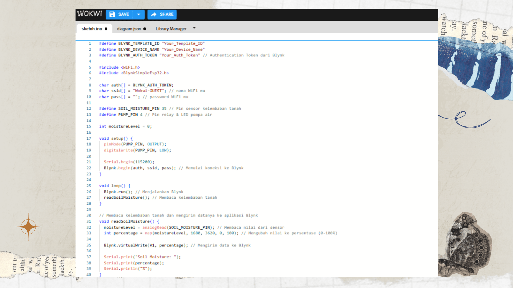Image resolution: width=513 pixels, height=288 pixels.
Task: Click #include <BlynkSimpleEsp32.h> line
Action: coord(134,73)
